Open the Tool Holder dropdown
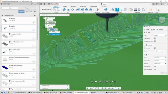 pos(160,35)
